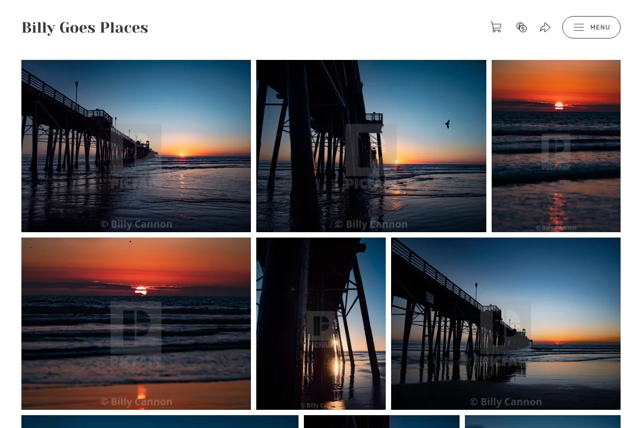Click the share arrow icon
Image resolution: width=642 pixels, height=428 pixels.
click(x=545, y=27)
